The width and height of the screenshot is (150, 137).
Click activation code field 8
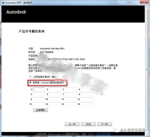87,94
